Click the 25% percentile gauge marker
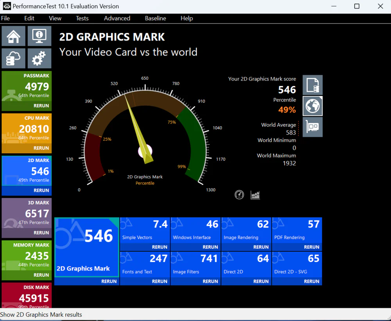 [107, 139]
